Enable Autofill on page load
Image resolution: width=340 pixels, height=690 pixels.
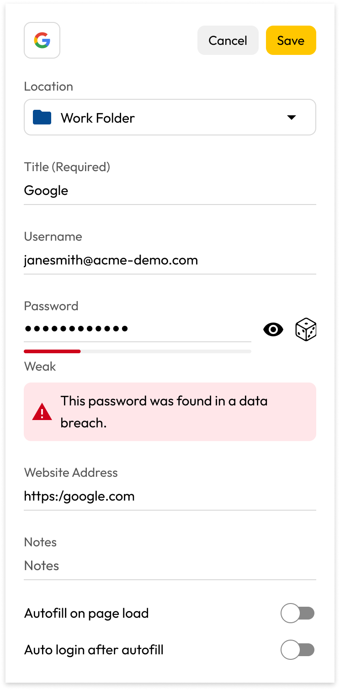click(297, 613)
